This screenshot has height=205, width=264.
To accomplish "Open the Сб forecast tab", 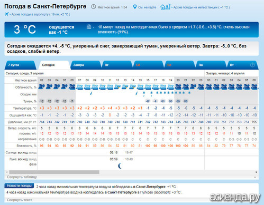I will pyautogui.click(x=149, y=65).
